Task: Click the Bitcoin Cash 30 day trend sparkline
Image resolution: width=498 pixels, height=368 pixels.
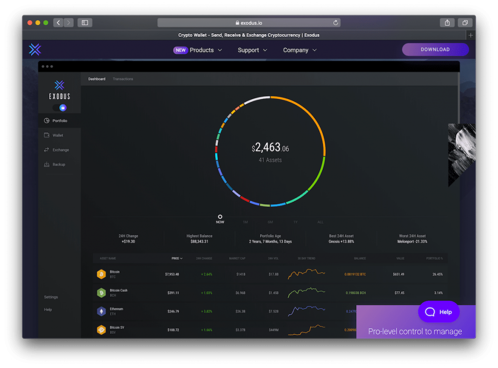Action: [x=306, y=292]
